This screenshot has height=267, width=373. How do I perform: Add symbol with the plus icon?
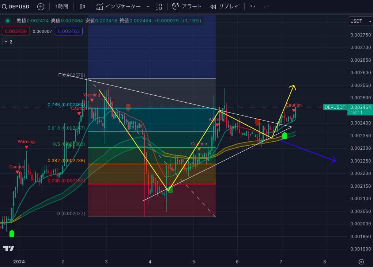pyautogui.click(x=41, y=7)
